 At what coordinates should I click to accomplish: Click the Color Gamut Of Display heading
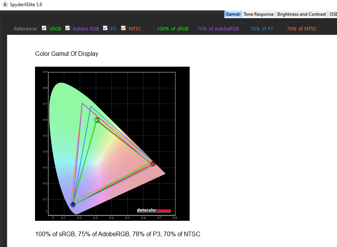tap(67, 54)
